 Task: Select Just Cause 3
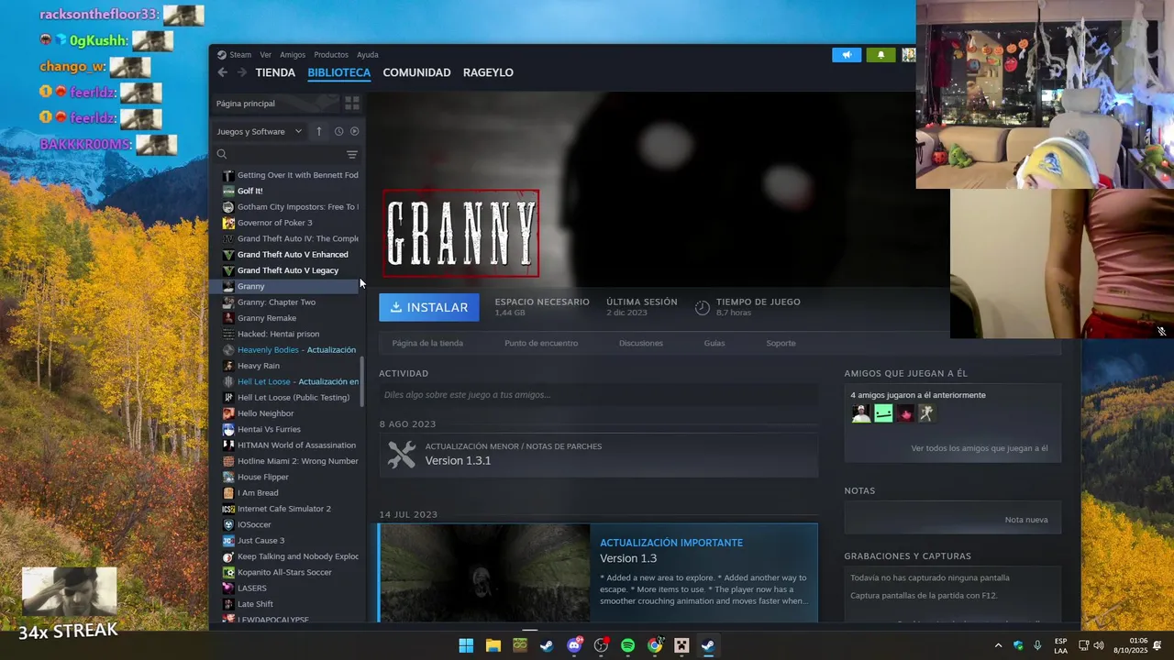click(290, 540)
